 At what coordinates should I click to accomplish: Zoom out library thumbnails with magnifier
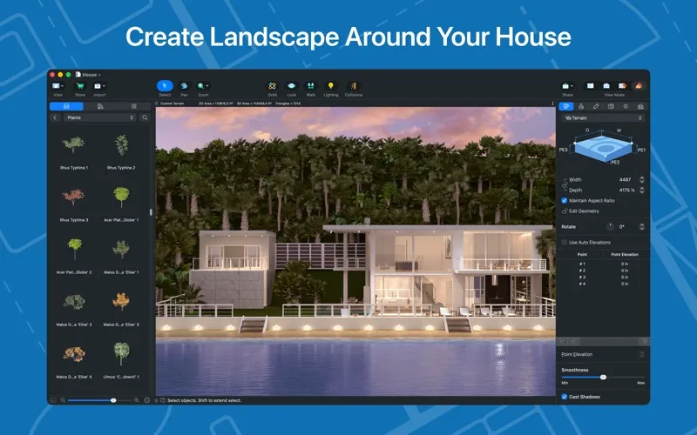(63, 400)
